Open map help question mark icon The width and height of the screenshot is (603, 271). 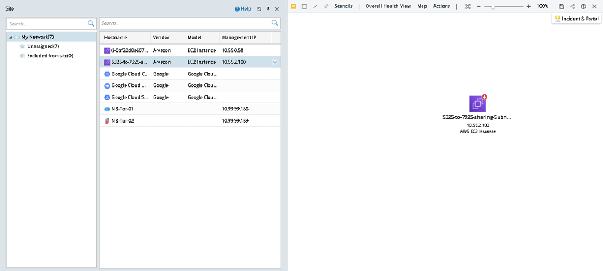click(x=583, y=6)
